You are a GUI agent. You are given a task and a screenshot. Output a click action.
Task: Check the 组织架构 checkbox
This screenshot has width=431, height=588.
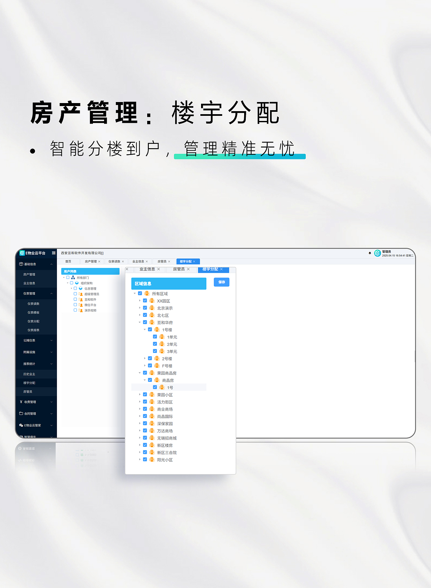(x=71, y=283)
